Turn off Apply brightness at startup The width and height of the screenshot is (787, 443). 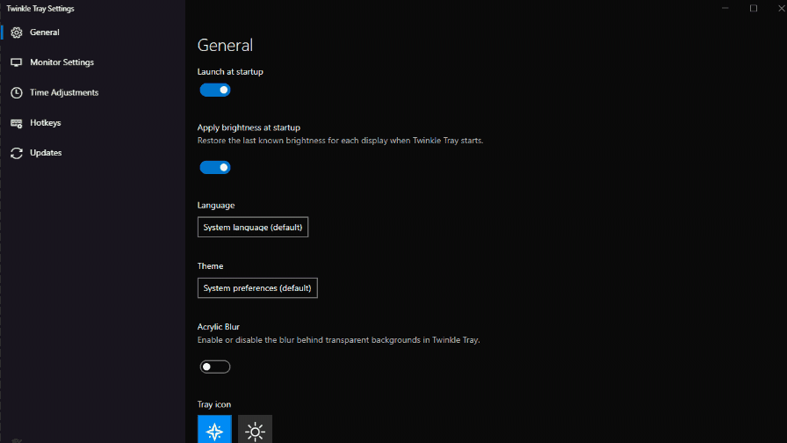point(215,167)
